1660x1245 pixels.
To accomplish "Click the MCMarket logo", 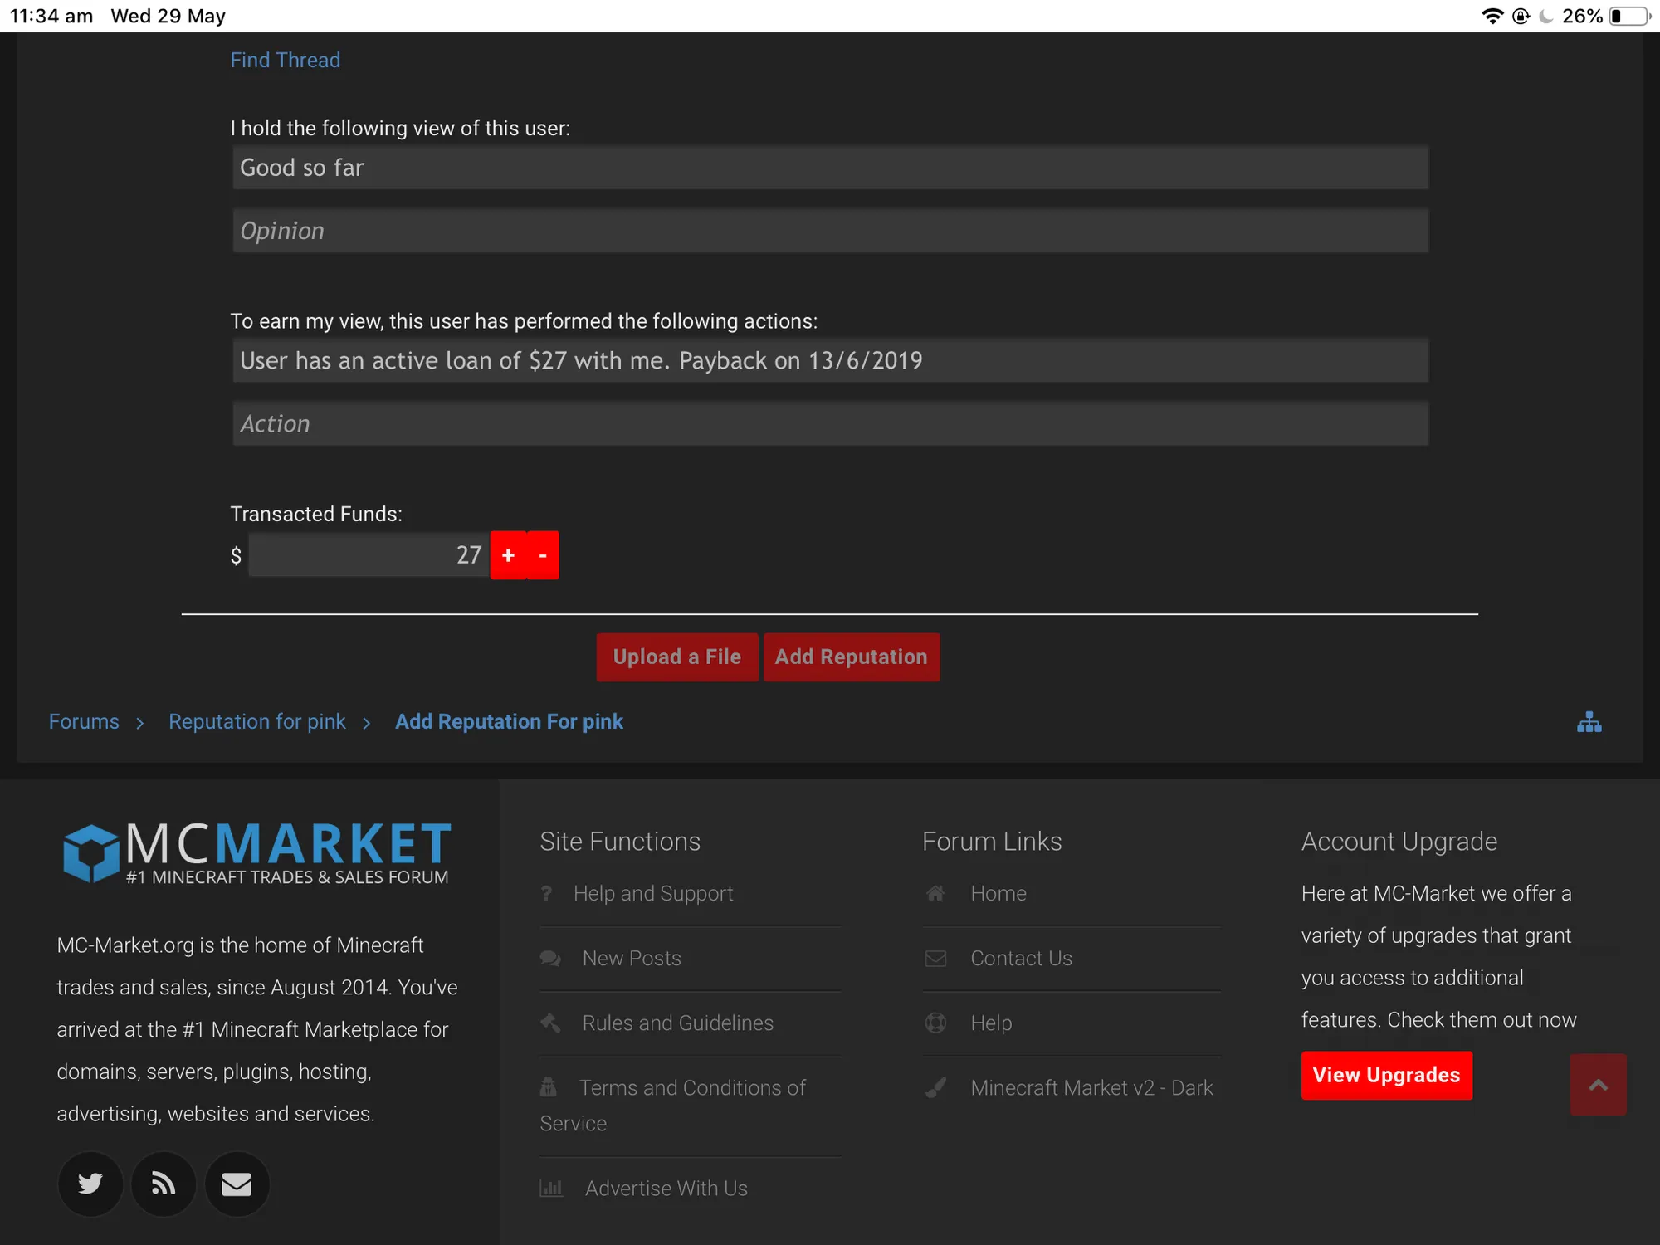I will click(257, 852).
